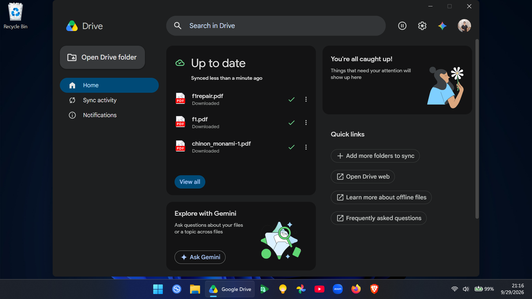The height and width of the screenshot is (299, 532).
Task: Open the Google Photos pinwheel in taskbar
Action: click(x=301, y=289)
